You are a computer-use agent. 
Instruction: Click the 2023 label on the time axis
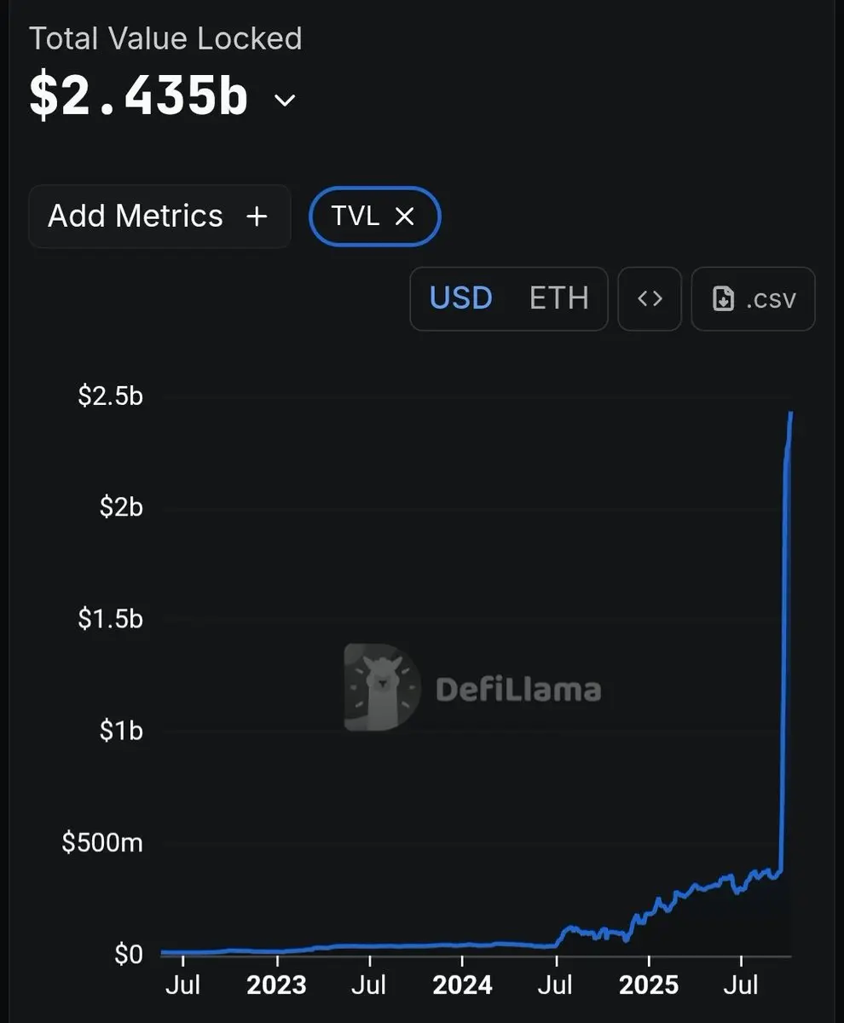click(276, 985)
